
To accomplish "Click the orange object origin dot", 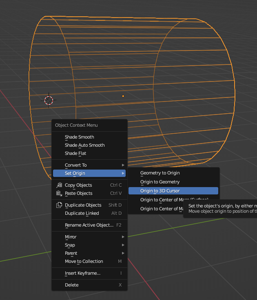I will point(123,96).
